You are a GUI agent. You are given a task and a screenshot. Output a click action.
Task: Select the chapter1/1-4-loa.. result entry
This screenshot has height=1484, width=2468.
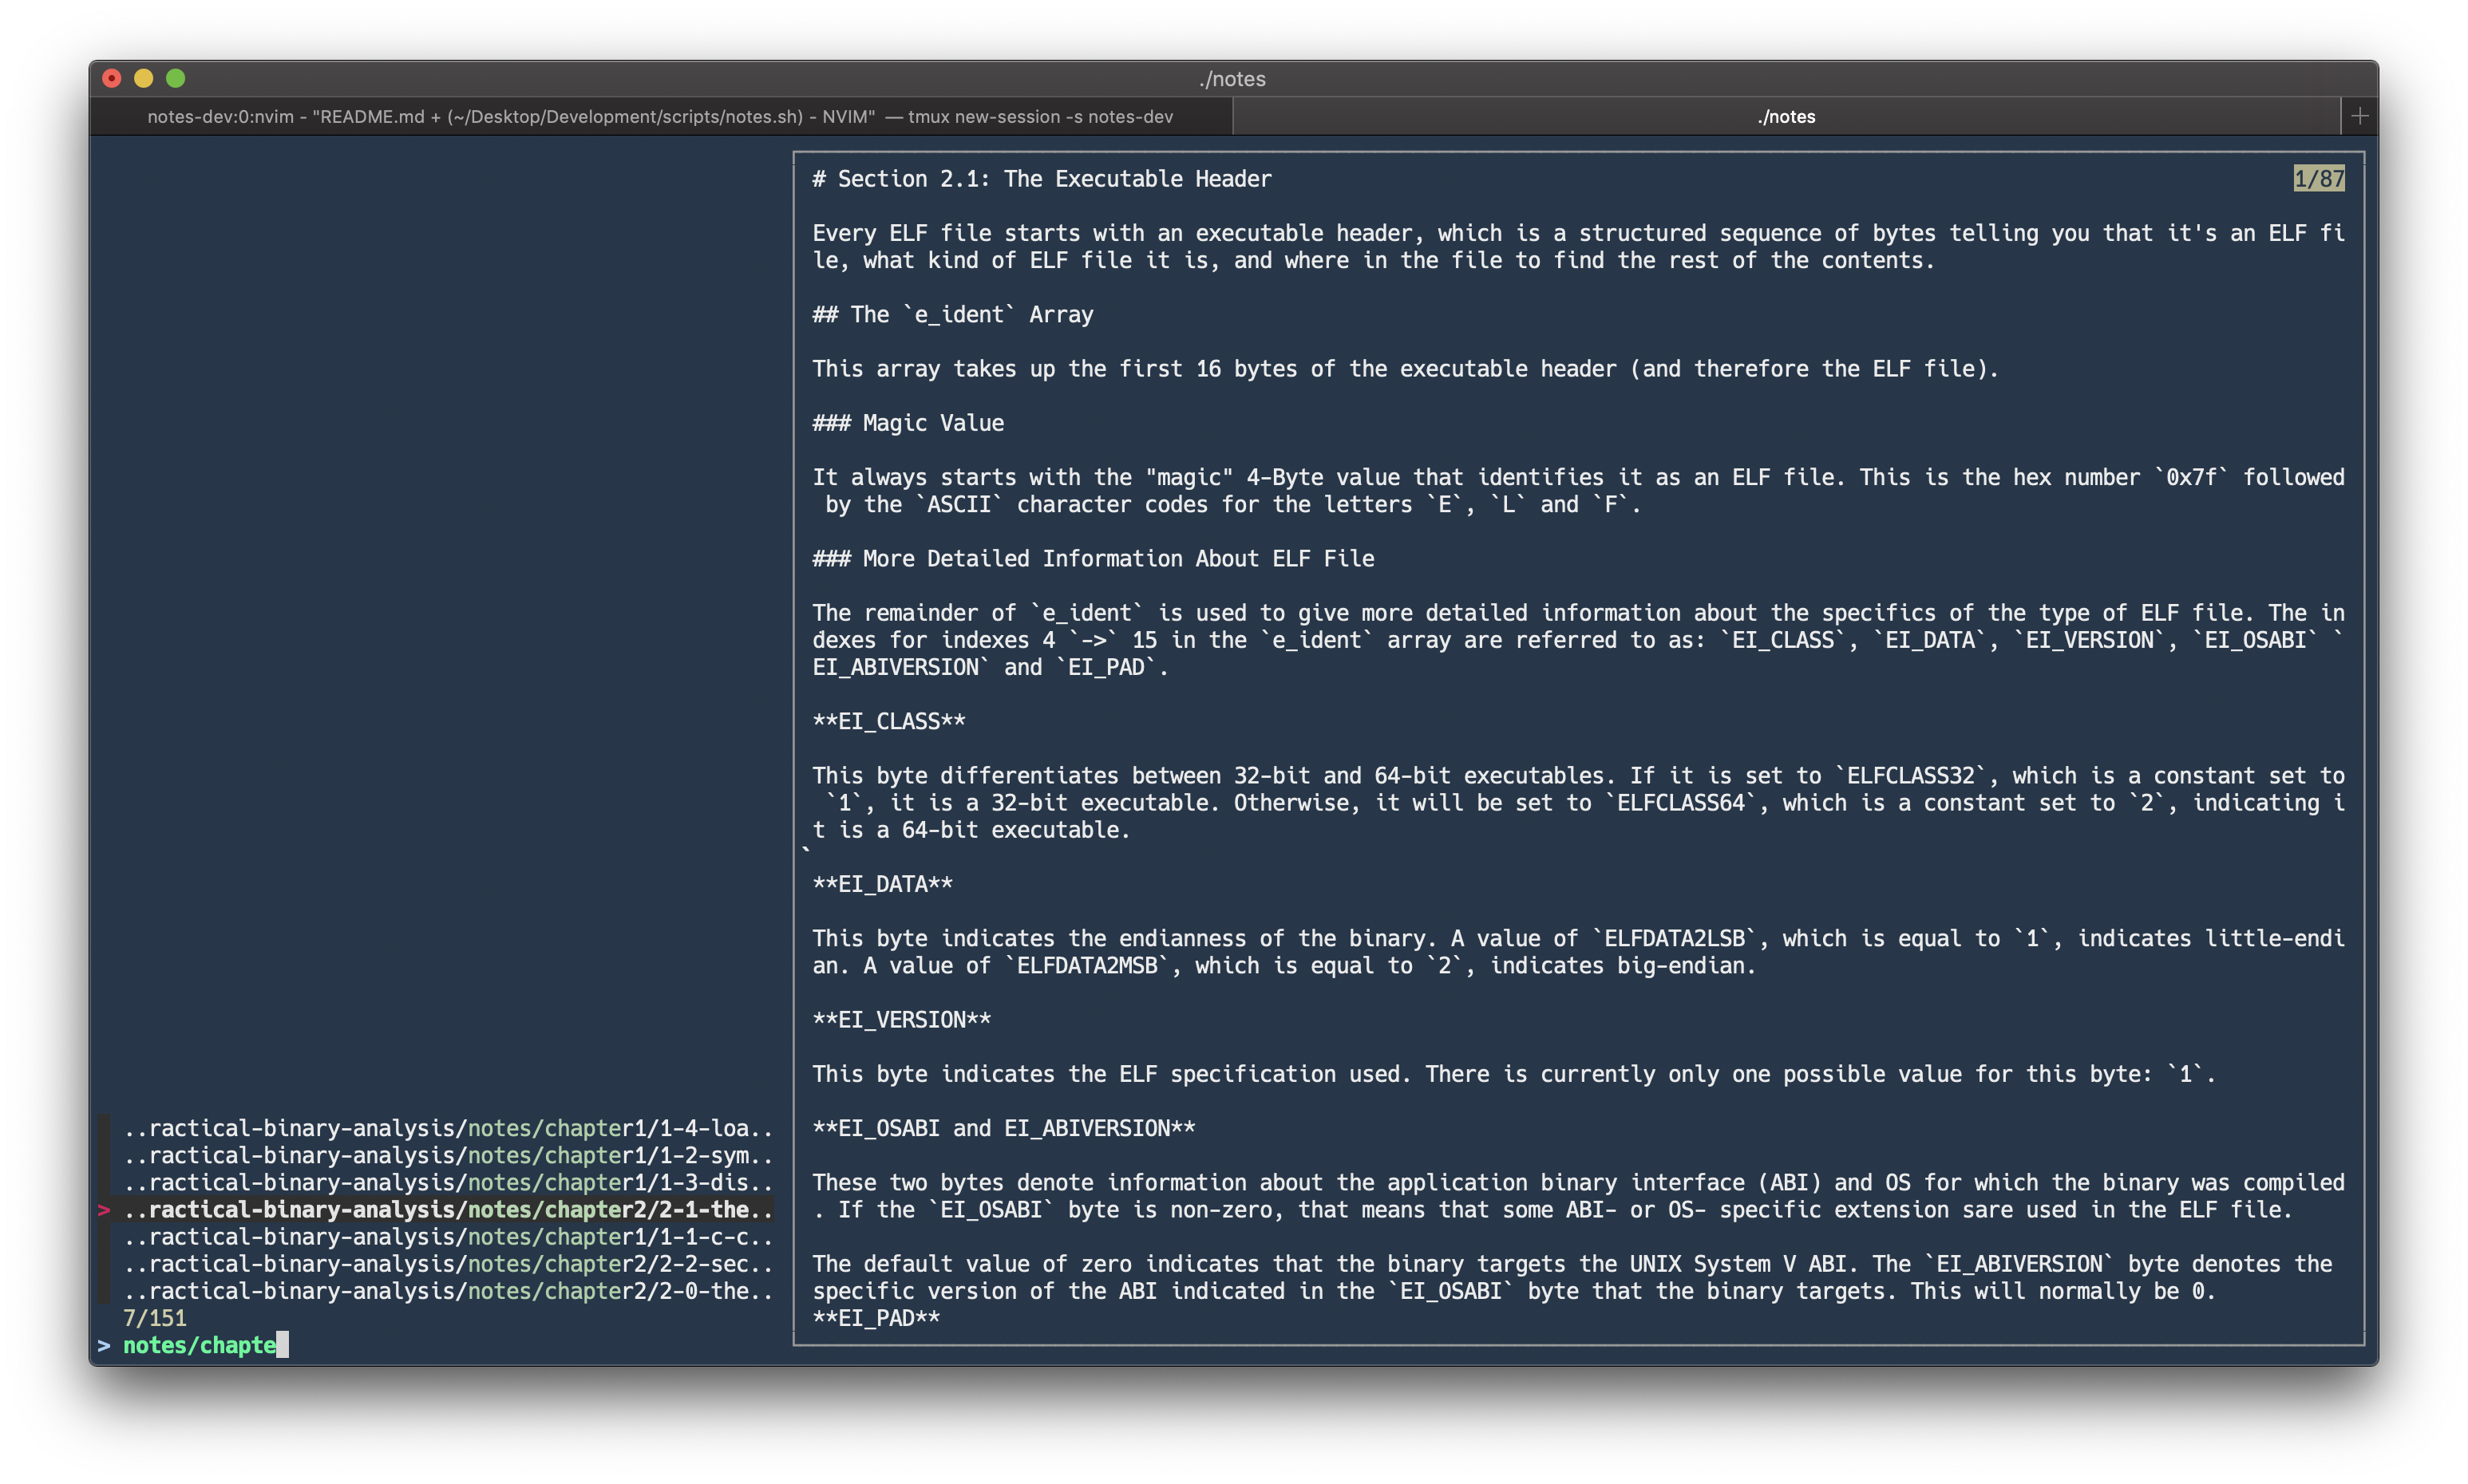point(447,1128)
